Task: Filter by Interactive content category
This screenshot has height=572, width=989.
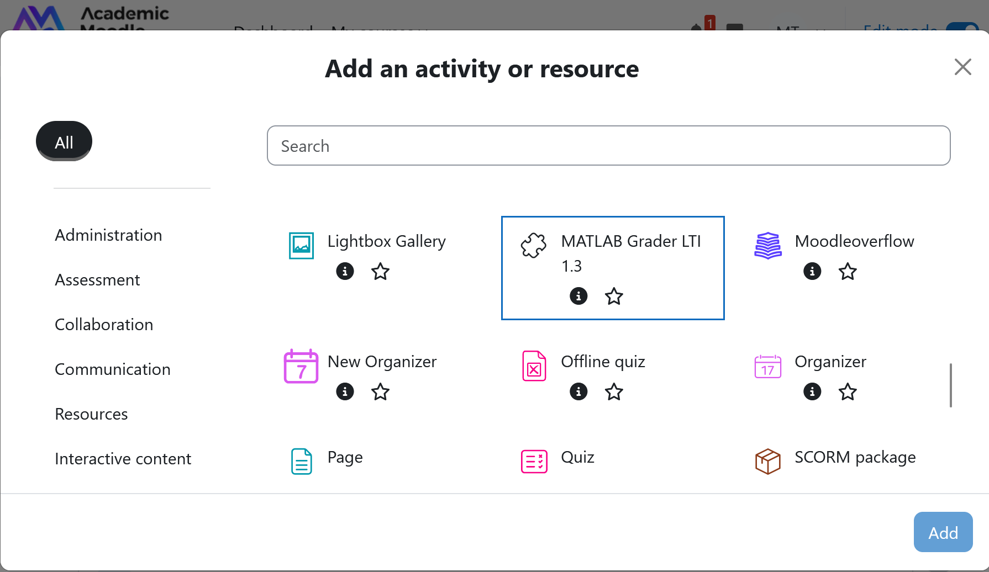Action: [123, 459]
